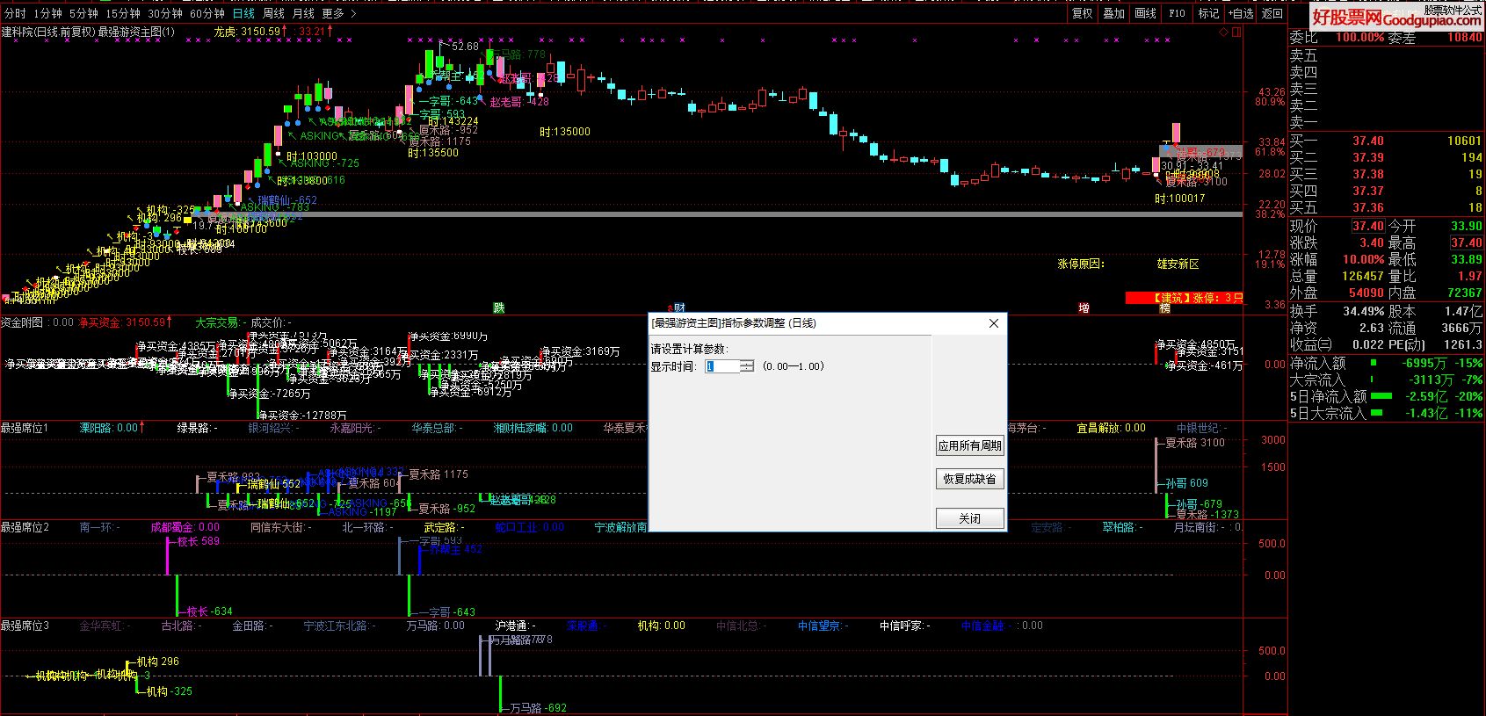Click the chart title 建科院(日线,前复权)
The image size is (1486, 716).
coord(47,32)
